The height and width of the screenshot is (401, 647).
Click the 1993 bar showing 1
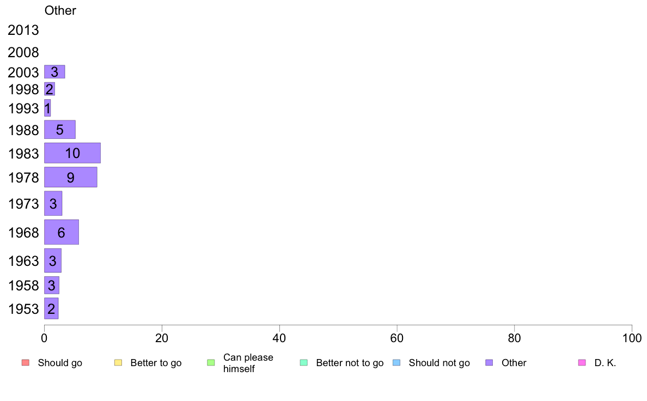47,108
